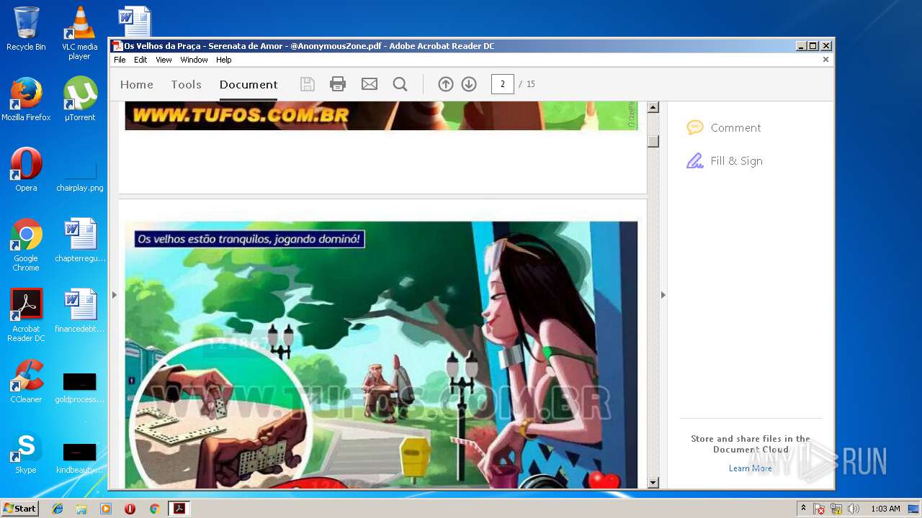The height and width of the screenshot is (518, 922).
Task: Open the Home tab
Action: [x=137, y=84]
